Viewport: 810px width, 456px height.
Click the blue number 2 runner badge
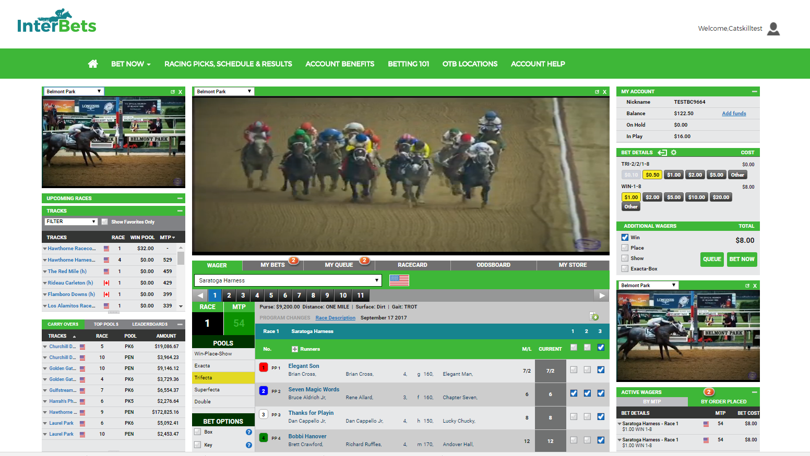[264, 391]
